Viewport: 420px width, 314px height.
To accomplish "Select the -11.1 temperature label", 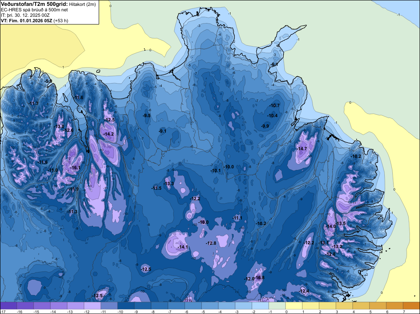I will click(237, 218).
